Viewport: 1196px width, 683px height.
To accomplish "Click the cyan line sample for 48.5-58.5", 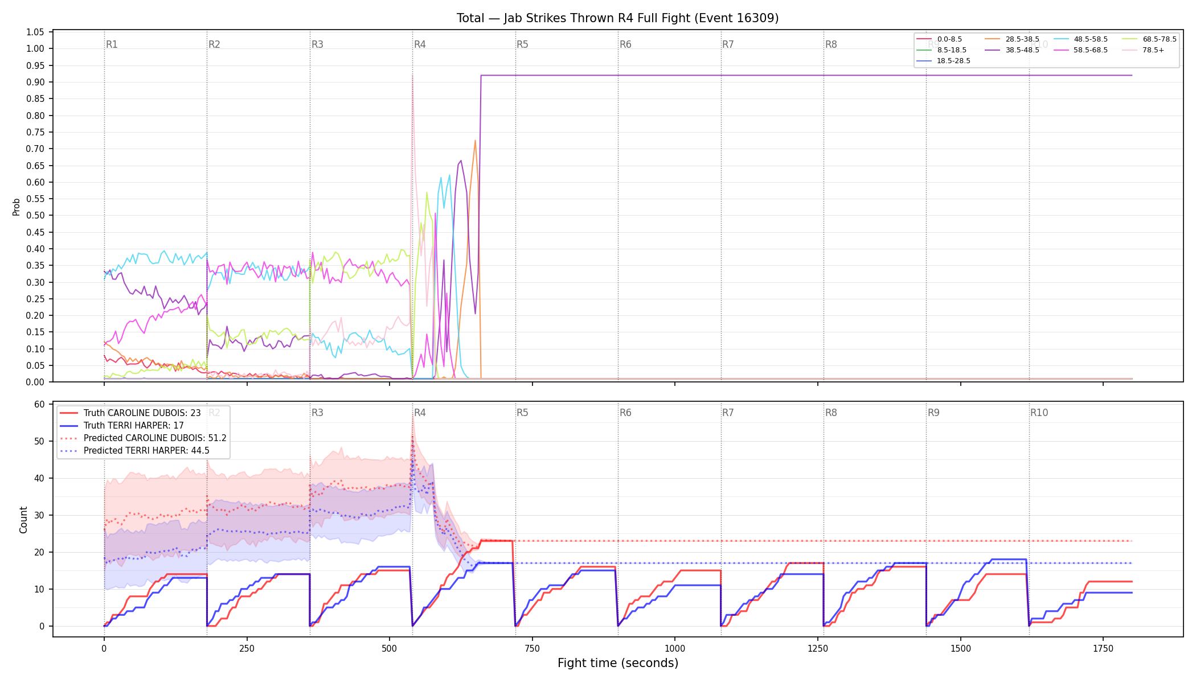I will pyautogui.click(x=1061, y=39).
